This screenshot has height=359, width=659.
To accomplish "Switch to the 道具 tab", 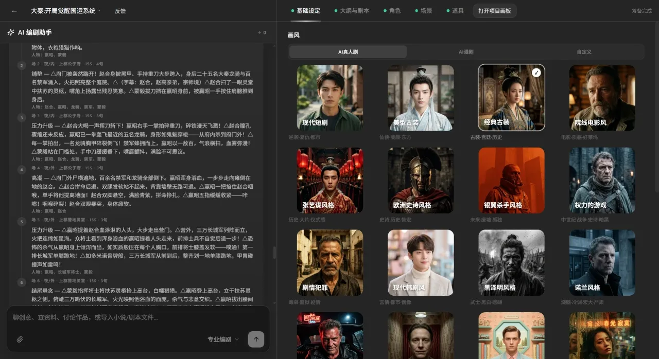I will [x=455, y=11].
